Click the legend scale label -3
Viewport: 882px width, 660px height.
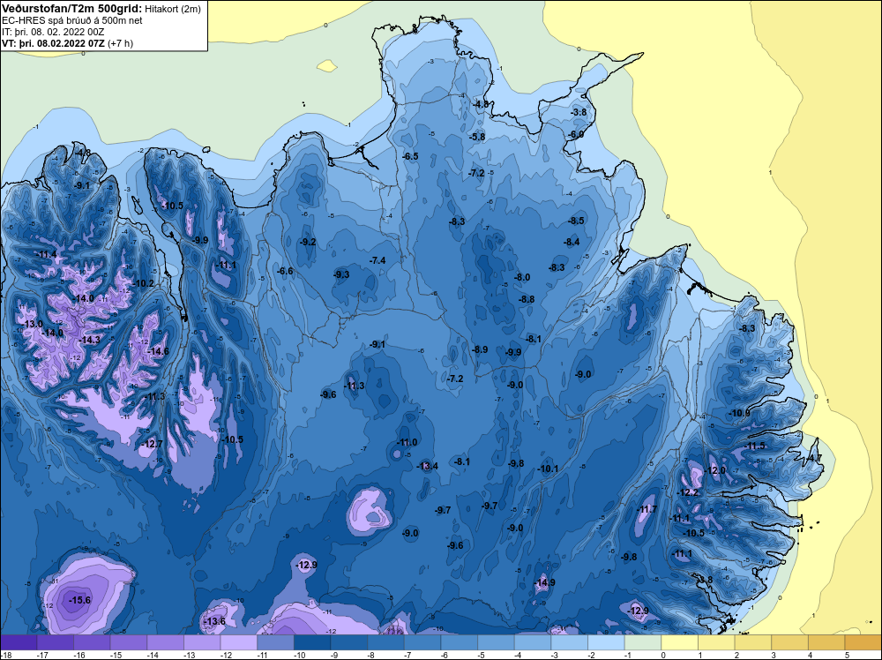[554, 655]
